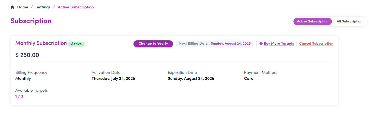
Task: Switch to the Active Subscription tab
Action: tap(313, 21)
